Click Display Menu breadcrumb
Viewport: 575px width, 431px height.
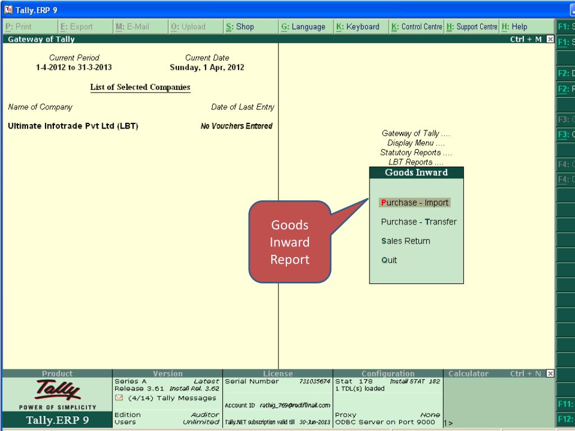(x=416, y=143)
